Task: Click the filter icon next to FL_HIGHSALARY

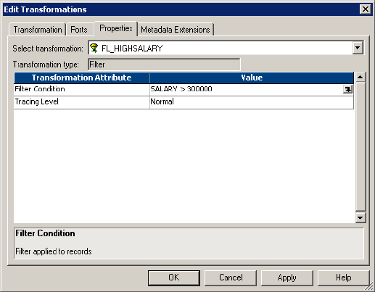Action: click(x=94, y=49)
